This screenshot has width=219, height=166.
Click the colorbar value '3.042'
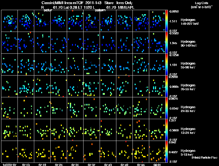point(172,142)
